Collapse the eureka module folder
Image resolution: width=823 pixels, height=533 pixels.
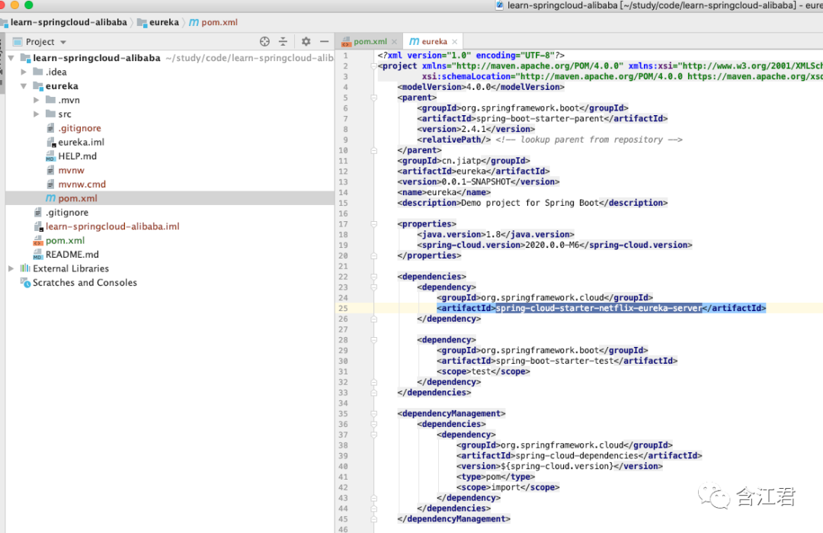point(24,86)
